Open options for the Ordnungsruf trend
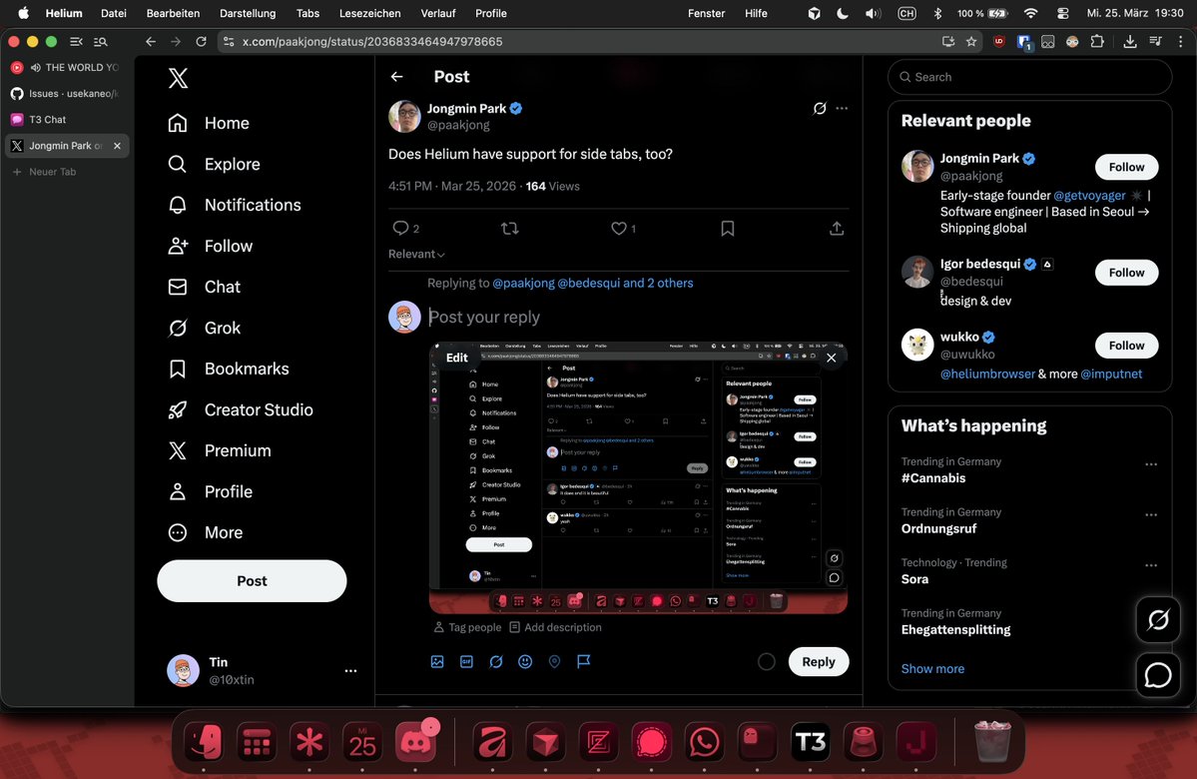Image resolution: width=1197 pixels, height=779 pixels. coord(1151,514)
